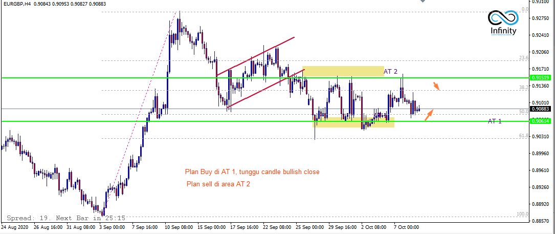Select the 'Plan Buy di AT 1' note
This screenshot has height=234, width=555.
click(x=252, y=172)
